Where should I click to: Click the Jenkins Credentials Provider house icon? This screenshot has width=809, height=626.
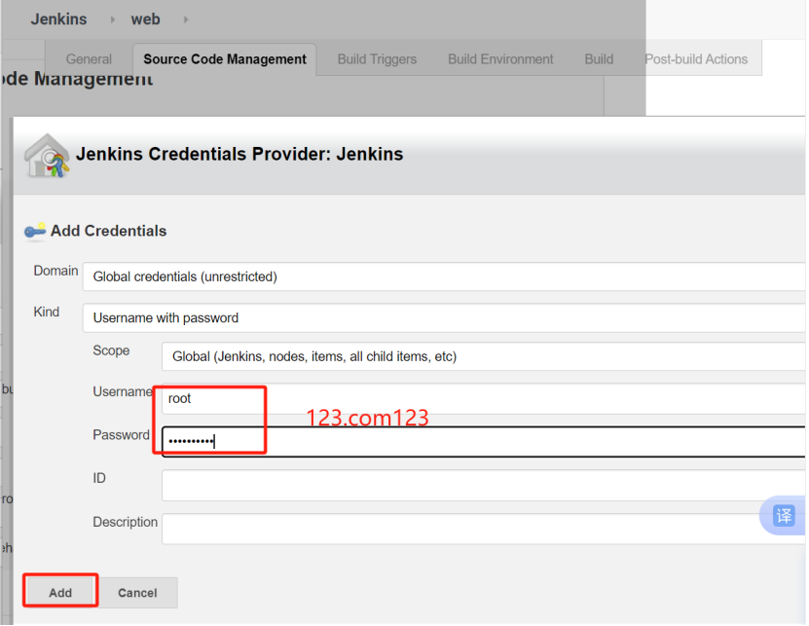[47, 156]
